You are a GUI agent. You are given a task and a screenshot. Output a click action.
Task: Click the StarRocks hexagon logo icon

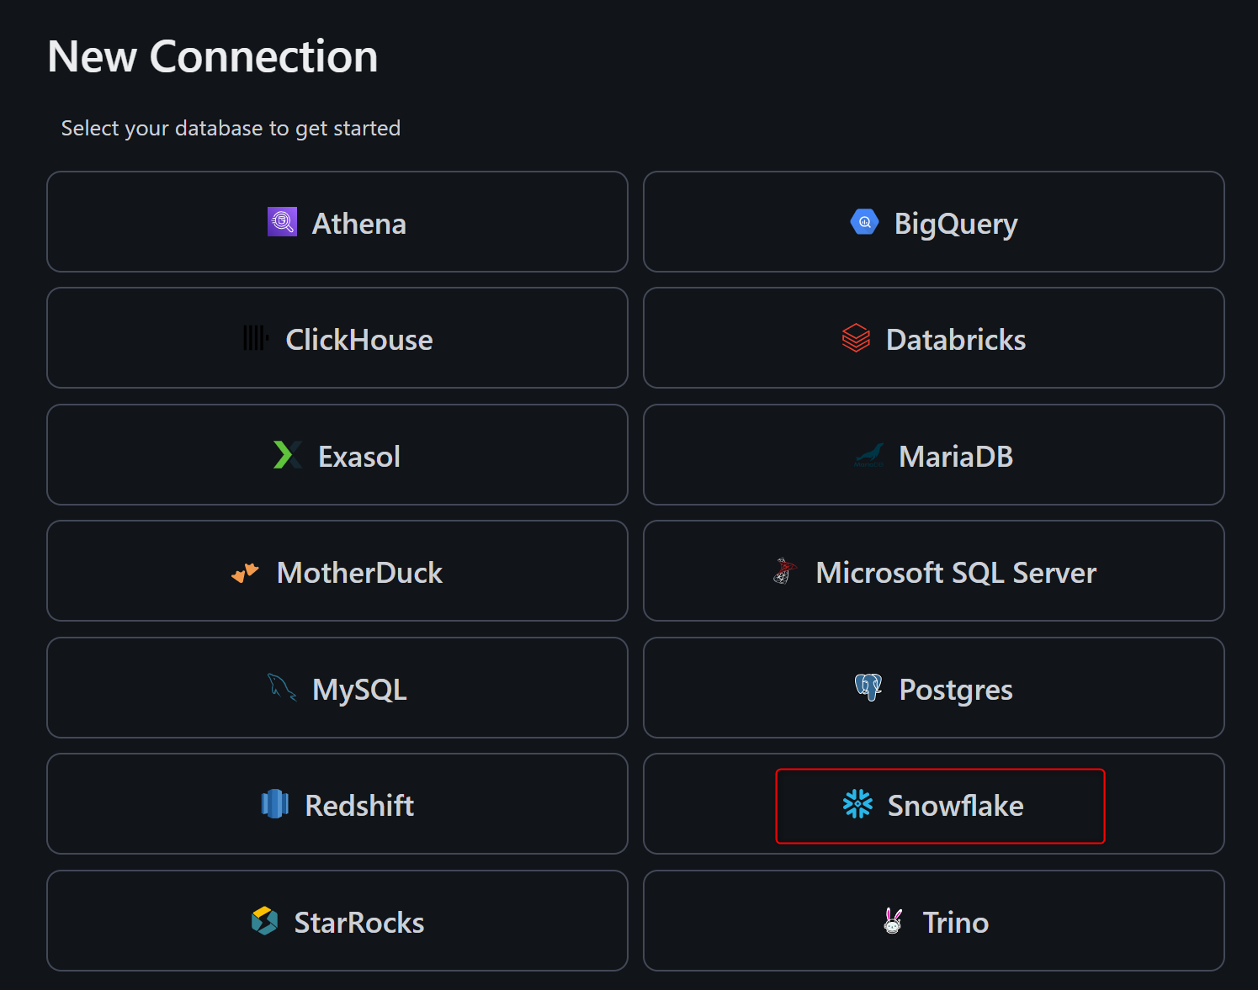(264, 921)
